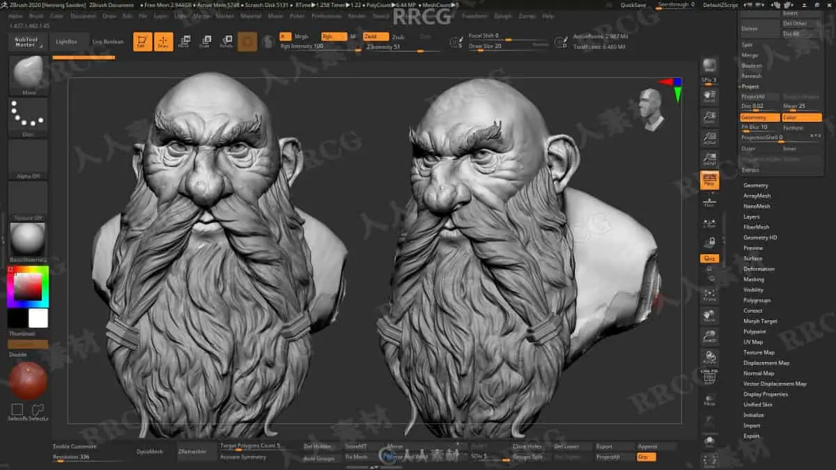This screenshot has width=836, height=470.
Task: Open the Preferences menu
Action: pos(327,15)
